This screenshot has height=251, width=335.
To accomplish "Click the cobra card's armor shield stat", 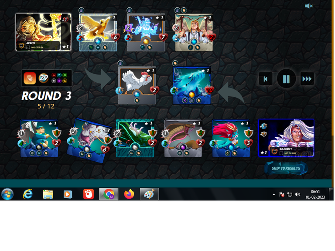I will pos(200,133).
